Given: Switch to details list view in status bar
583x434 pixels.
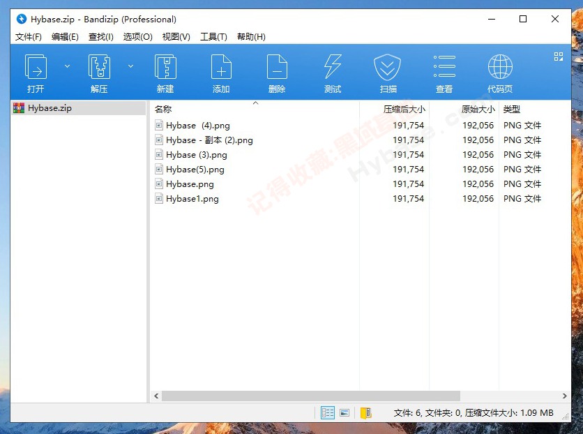Looking at the screenshot, I should click(x=328, y=413).
